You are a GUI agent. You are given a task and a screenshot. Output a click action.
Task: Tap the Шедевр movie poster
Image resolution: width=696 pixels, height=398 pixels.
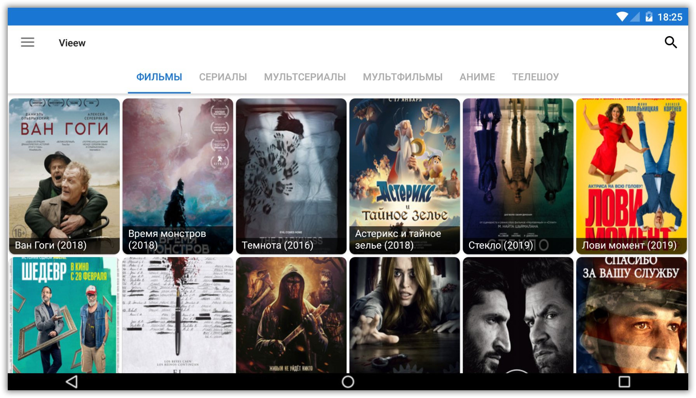click(x=64, y=315)
